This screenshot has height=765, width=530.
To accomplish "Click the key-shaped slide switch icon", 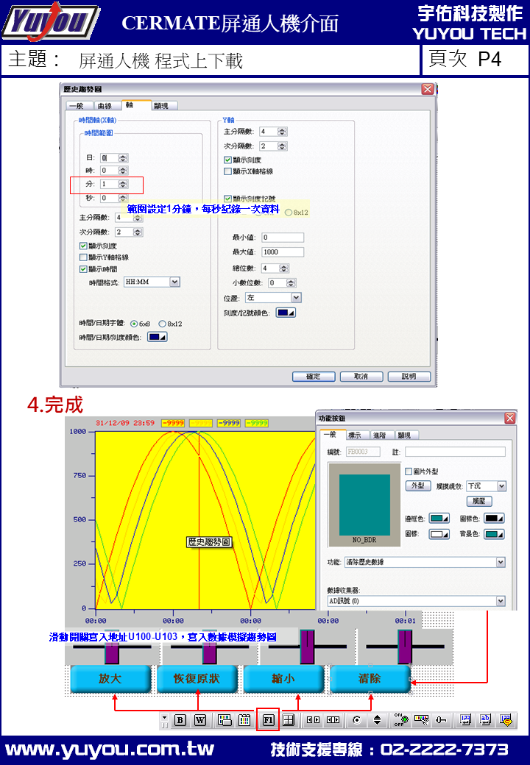I will point(441,720).
